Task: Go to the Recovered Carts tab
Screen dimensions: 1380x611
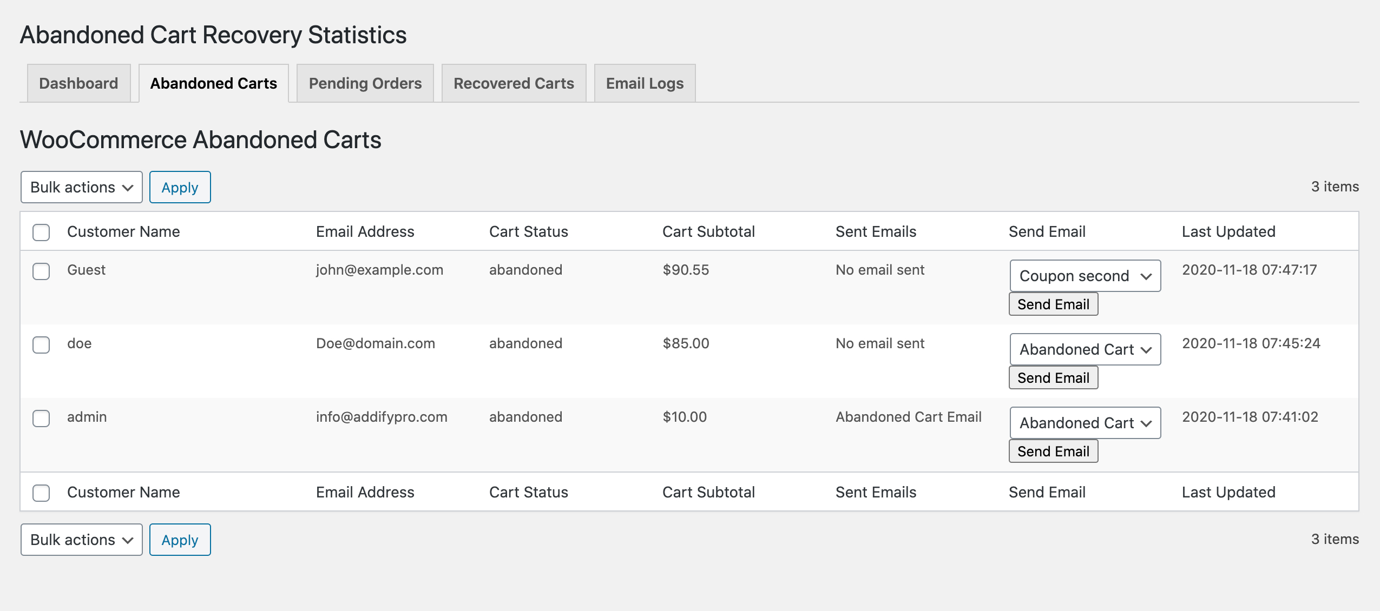Action: tap(513, 83)
